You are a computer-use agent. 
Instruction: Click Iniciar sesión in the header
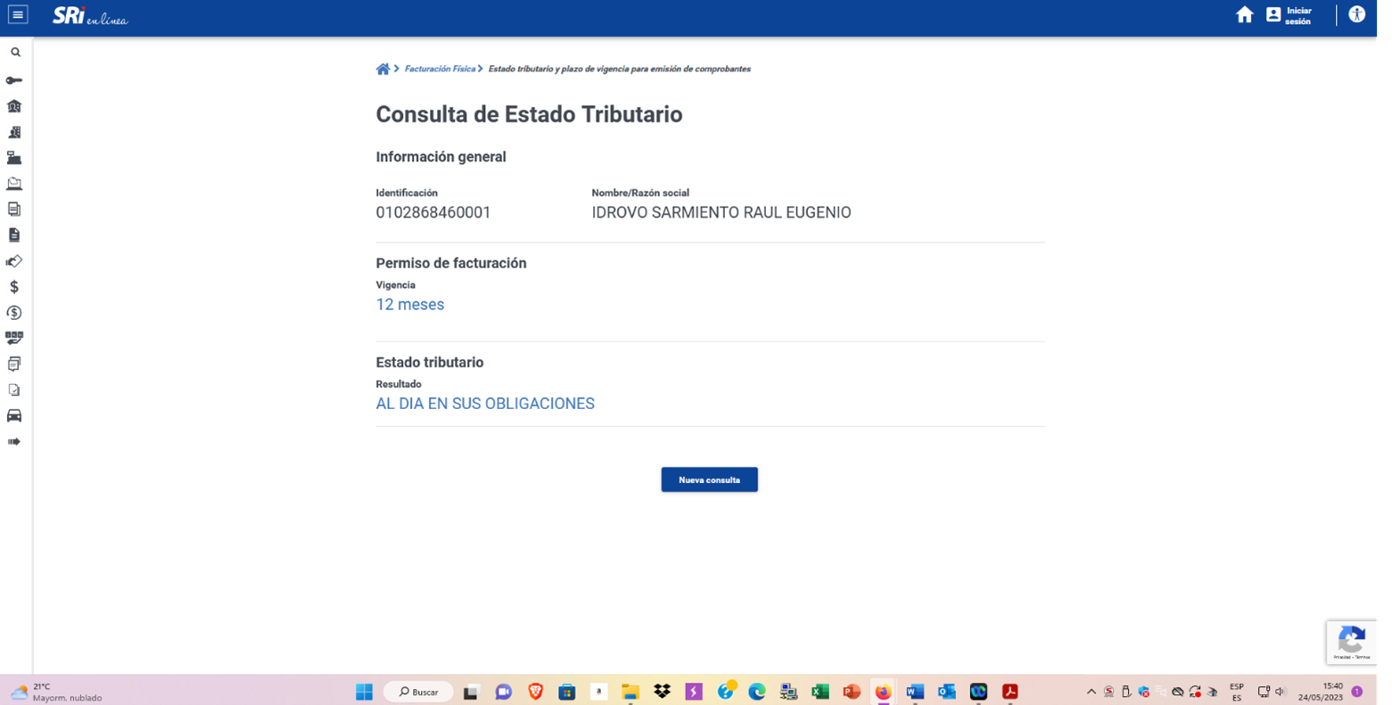click(1289, 16)
